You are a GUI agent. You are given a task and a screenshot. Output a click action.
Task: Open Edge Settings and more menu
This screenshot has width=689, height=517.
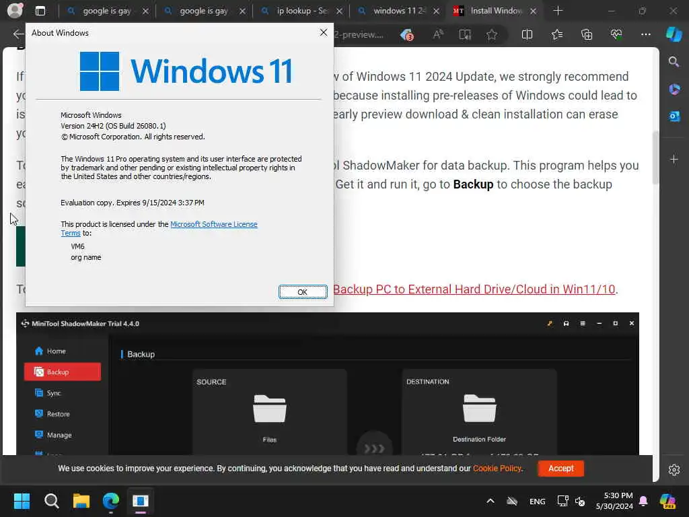[x=645, y=34]
